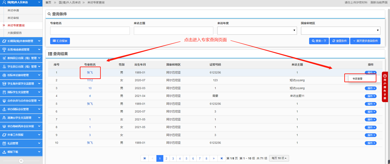This screenshot has height=164, width=390.
Task: Go to the last page using pagination icon
Action: (x=222, y=158)
